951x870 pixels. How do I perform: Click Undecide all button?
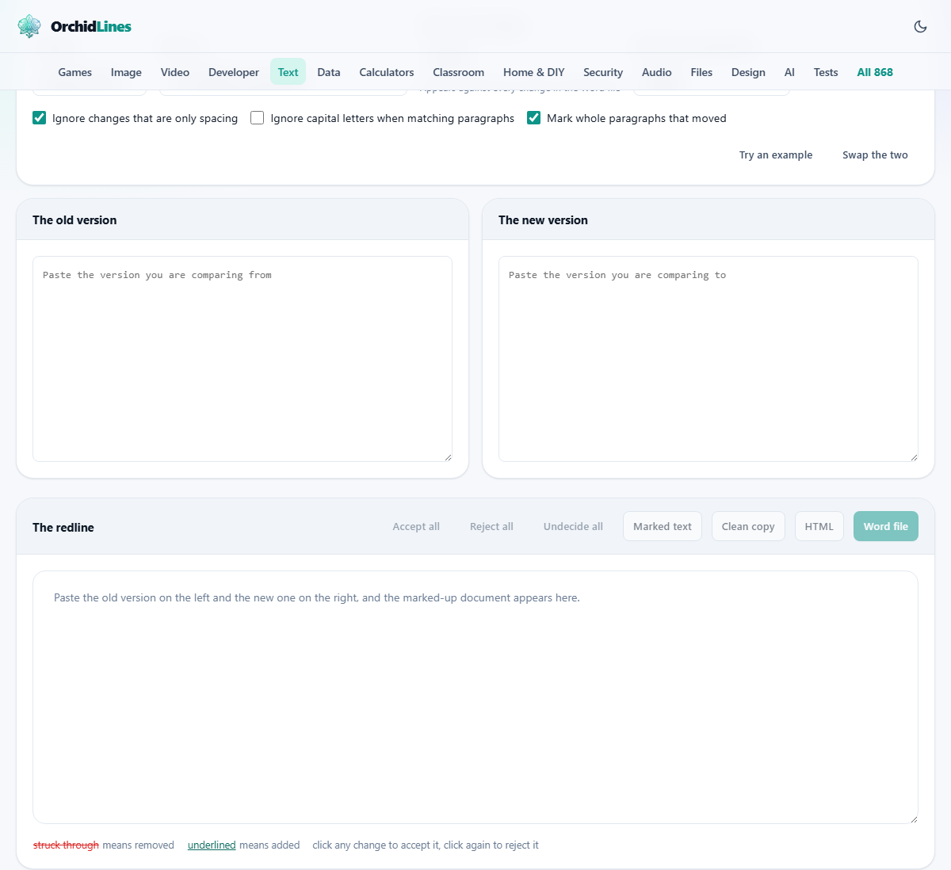pos(573,526)
